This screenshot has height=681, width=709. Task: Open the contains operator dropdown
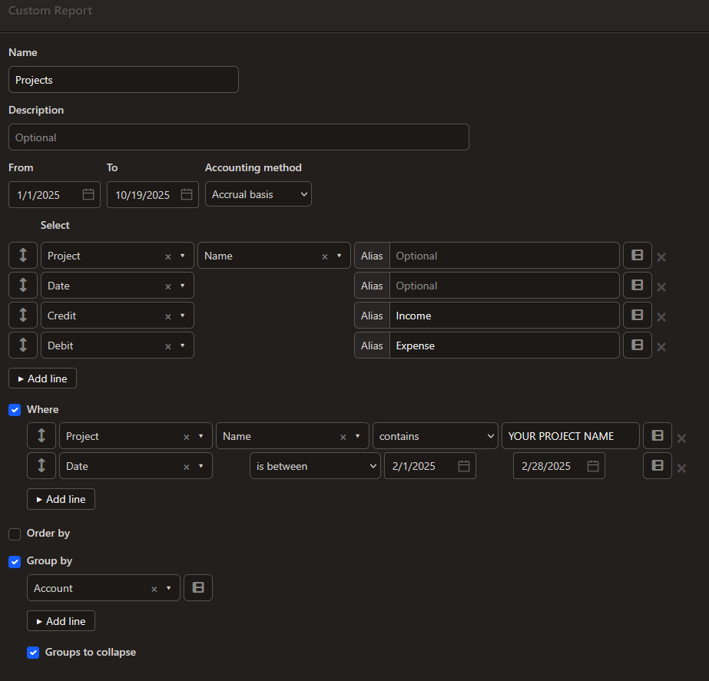[x=435, y=435]
